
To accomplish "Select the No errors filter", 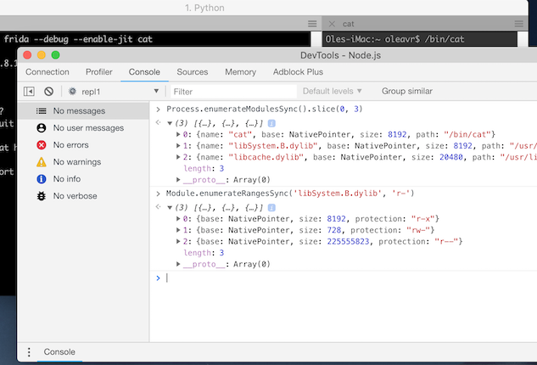I will (83, 145).
